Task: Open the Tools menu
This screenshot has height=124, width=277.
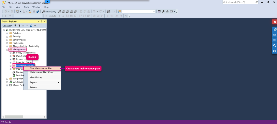Action: (26, 7)
